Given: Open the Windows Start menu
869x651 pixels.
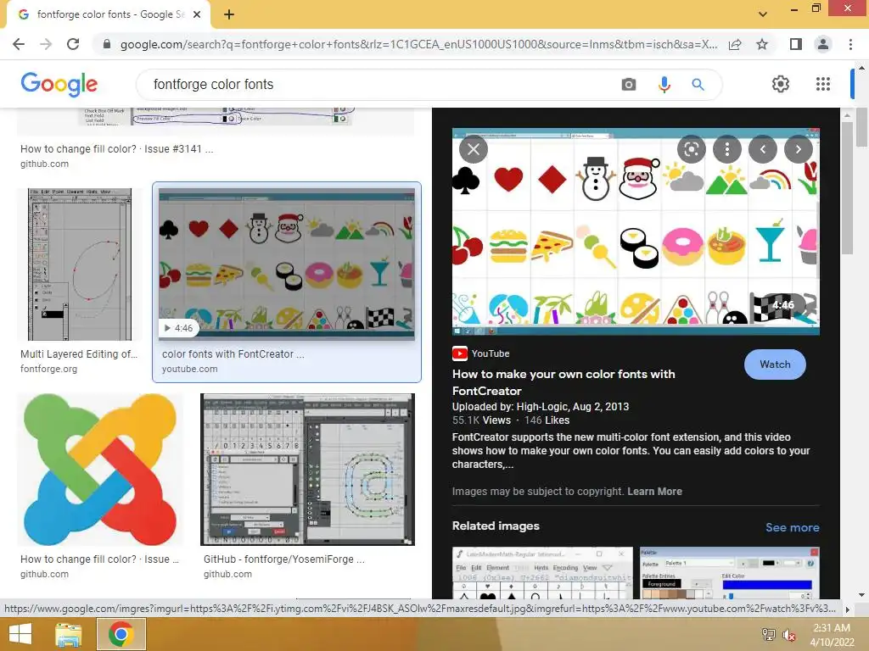Looking at the screenshot, I should tap(20, 634).
